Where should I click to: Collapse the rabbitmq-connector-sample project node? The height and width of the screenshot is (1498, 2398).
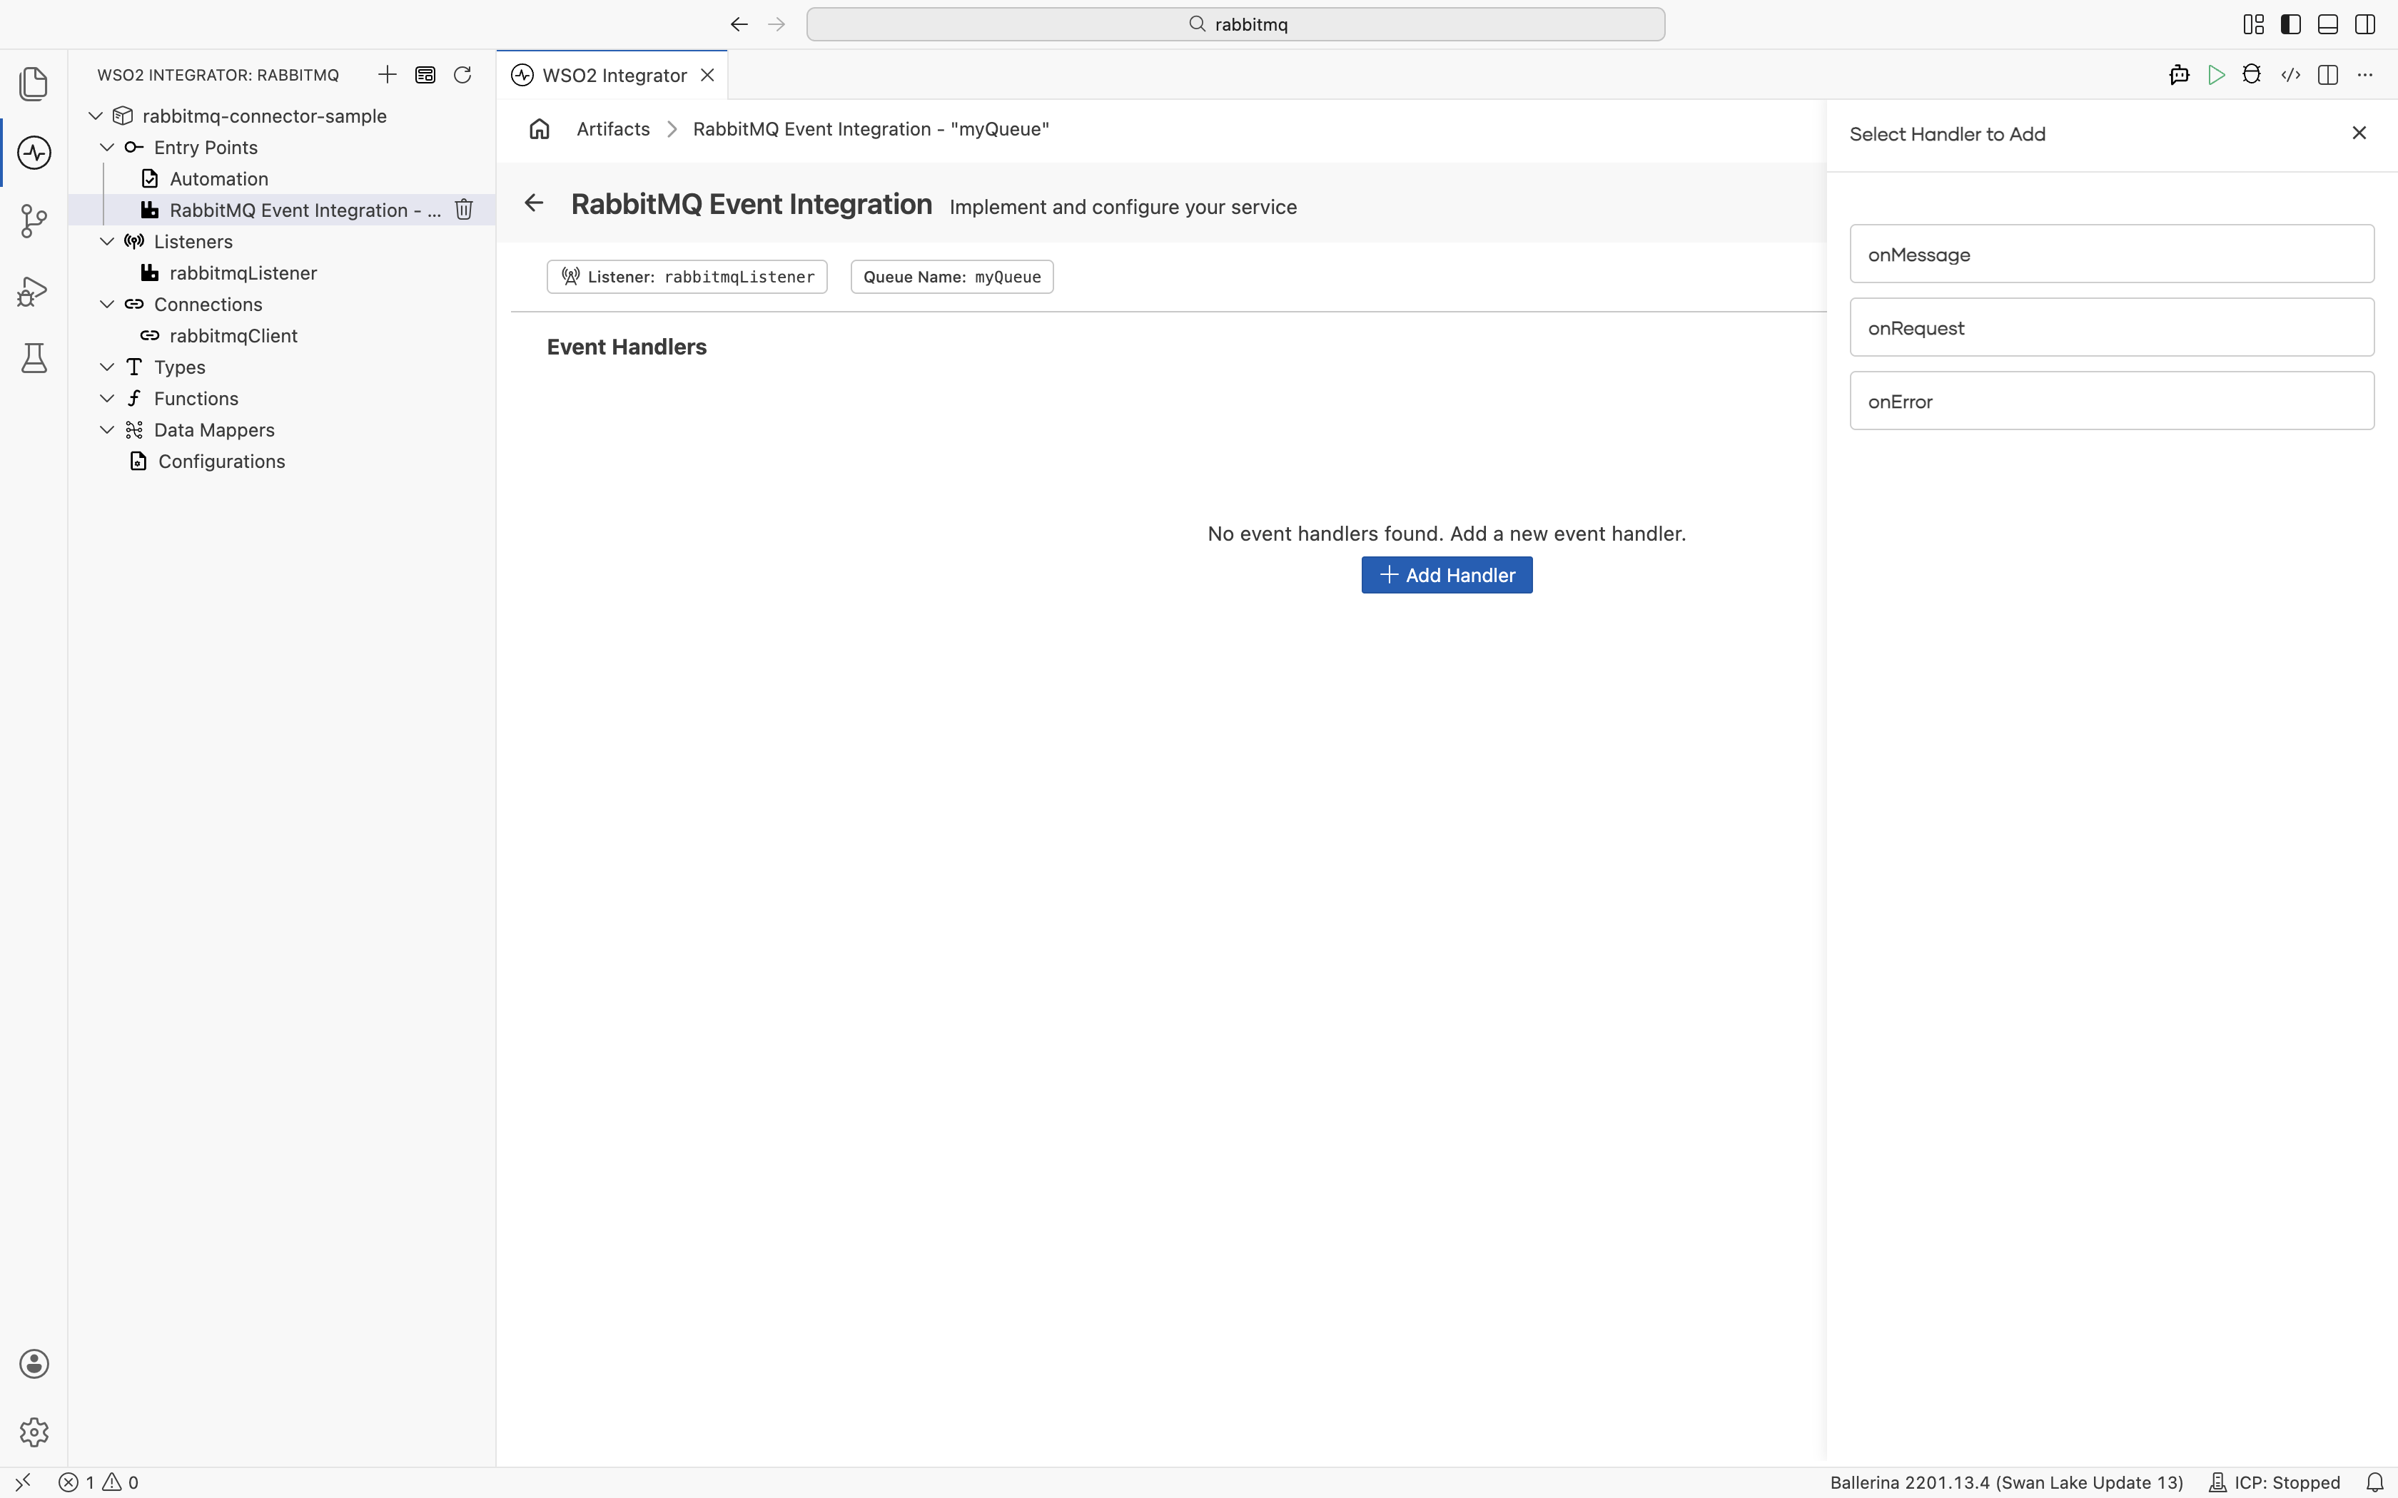tap(96, 116)
